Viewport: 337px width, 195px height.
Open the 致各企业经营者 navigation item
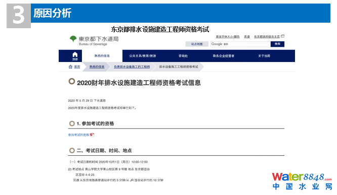pos(224,56)
